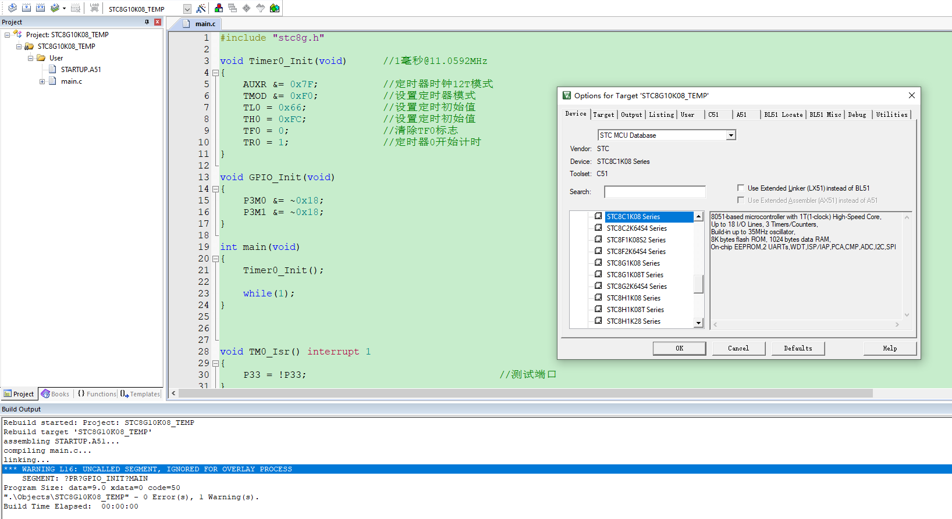Select STC8G1K08T Series in the device list
Viewport: 952px width, 519px height.
click(635, 275)
